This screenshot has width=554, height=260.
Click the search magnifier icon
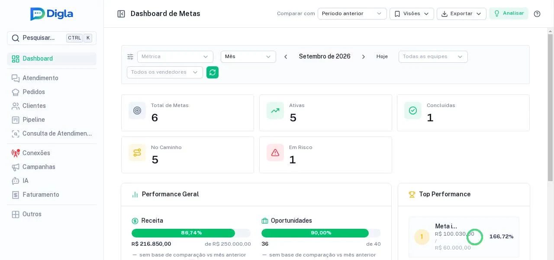click(x=15, y=38)
